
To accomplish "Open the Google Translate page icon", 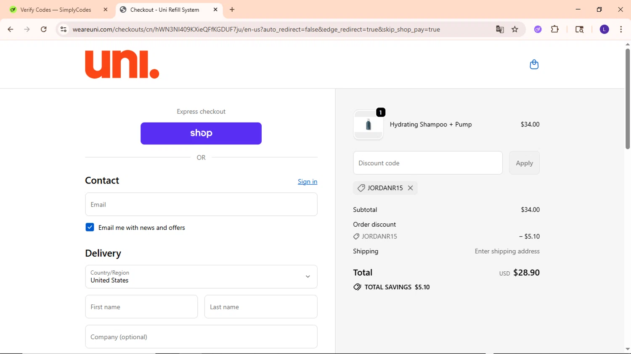I will pos(500,29).
